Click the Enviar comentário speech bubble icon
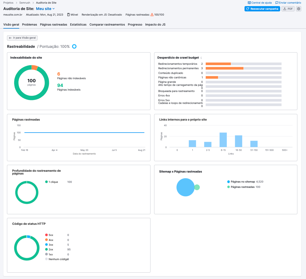306x279 pixels. tap(277, 3)
